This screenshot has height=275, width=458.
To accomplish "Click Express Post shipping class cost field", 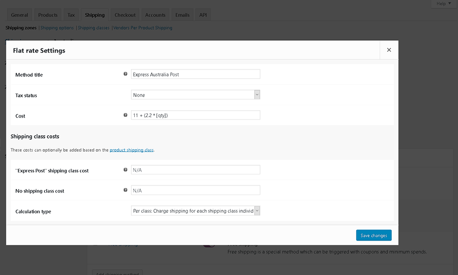I will [x=196, y=170].
